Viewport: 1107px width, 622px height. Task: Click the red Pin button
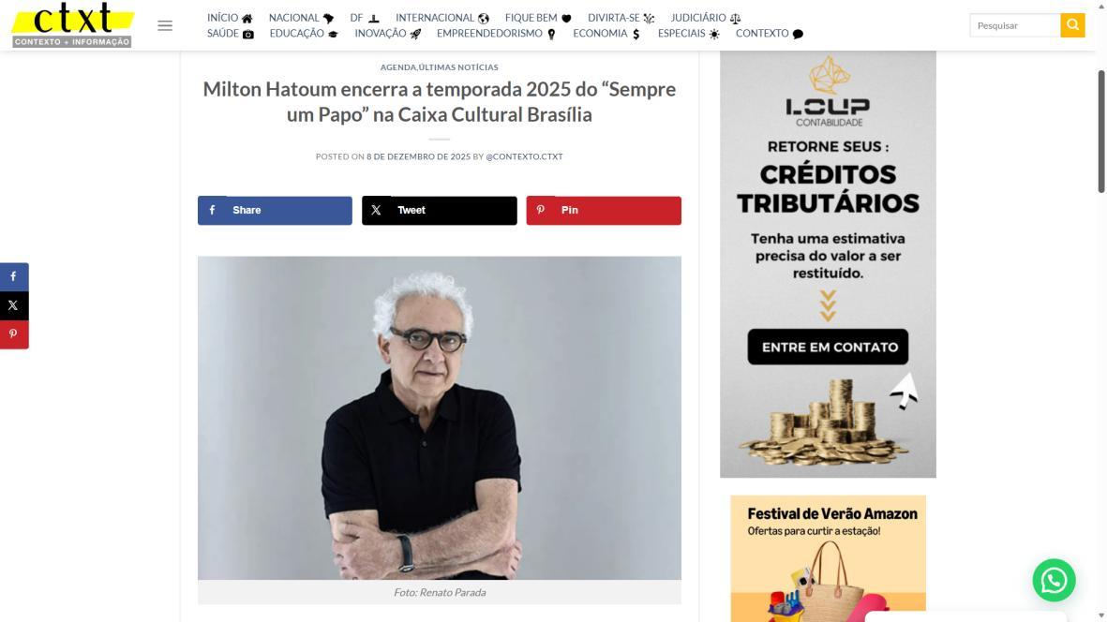pos(604,210)
